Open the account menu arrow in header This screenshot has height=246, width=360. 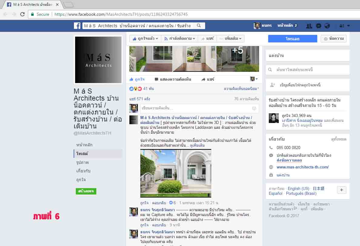pos(348,26)
